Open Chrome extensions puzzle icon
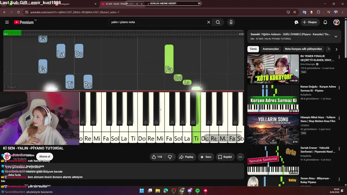This screenshot has height=195, width=347. [x=319, y=12]
